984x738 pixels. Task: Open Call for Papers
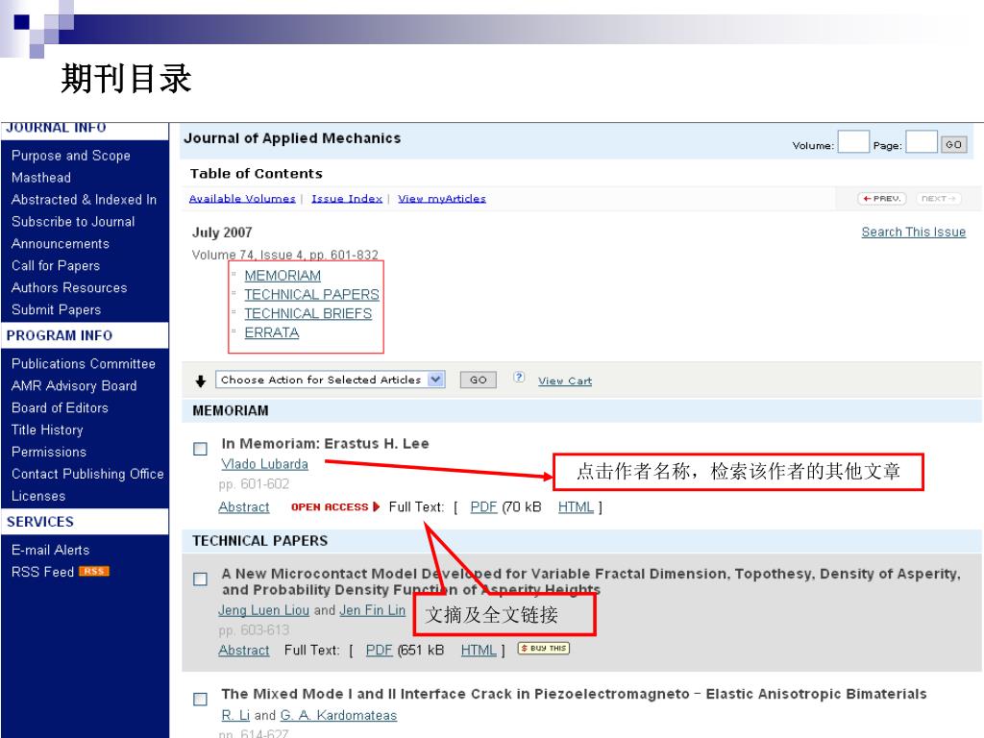56,265
